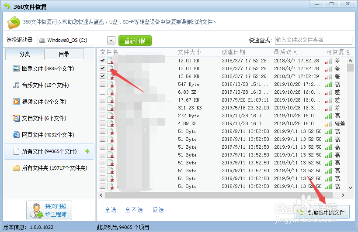
Task: Click the 360 file recovery logo in title bar
Action: click(x=7, y=6)
